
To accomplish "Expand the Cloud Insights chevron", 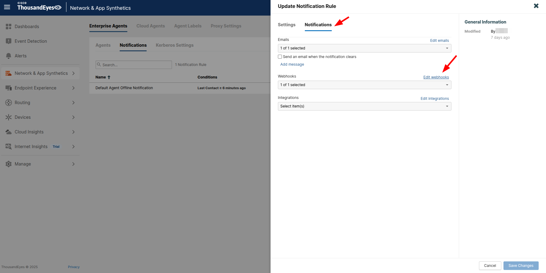I will pyautogui.click(x=73, y=132).
